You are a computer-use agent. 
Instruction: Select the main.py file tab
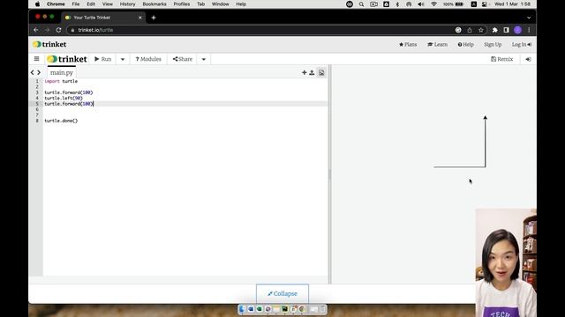click(61, 72)
